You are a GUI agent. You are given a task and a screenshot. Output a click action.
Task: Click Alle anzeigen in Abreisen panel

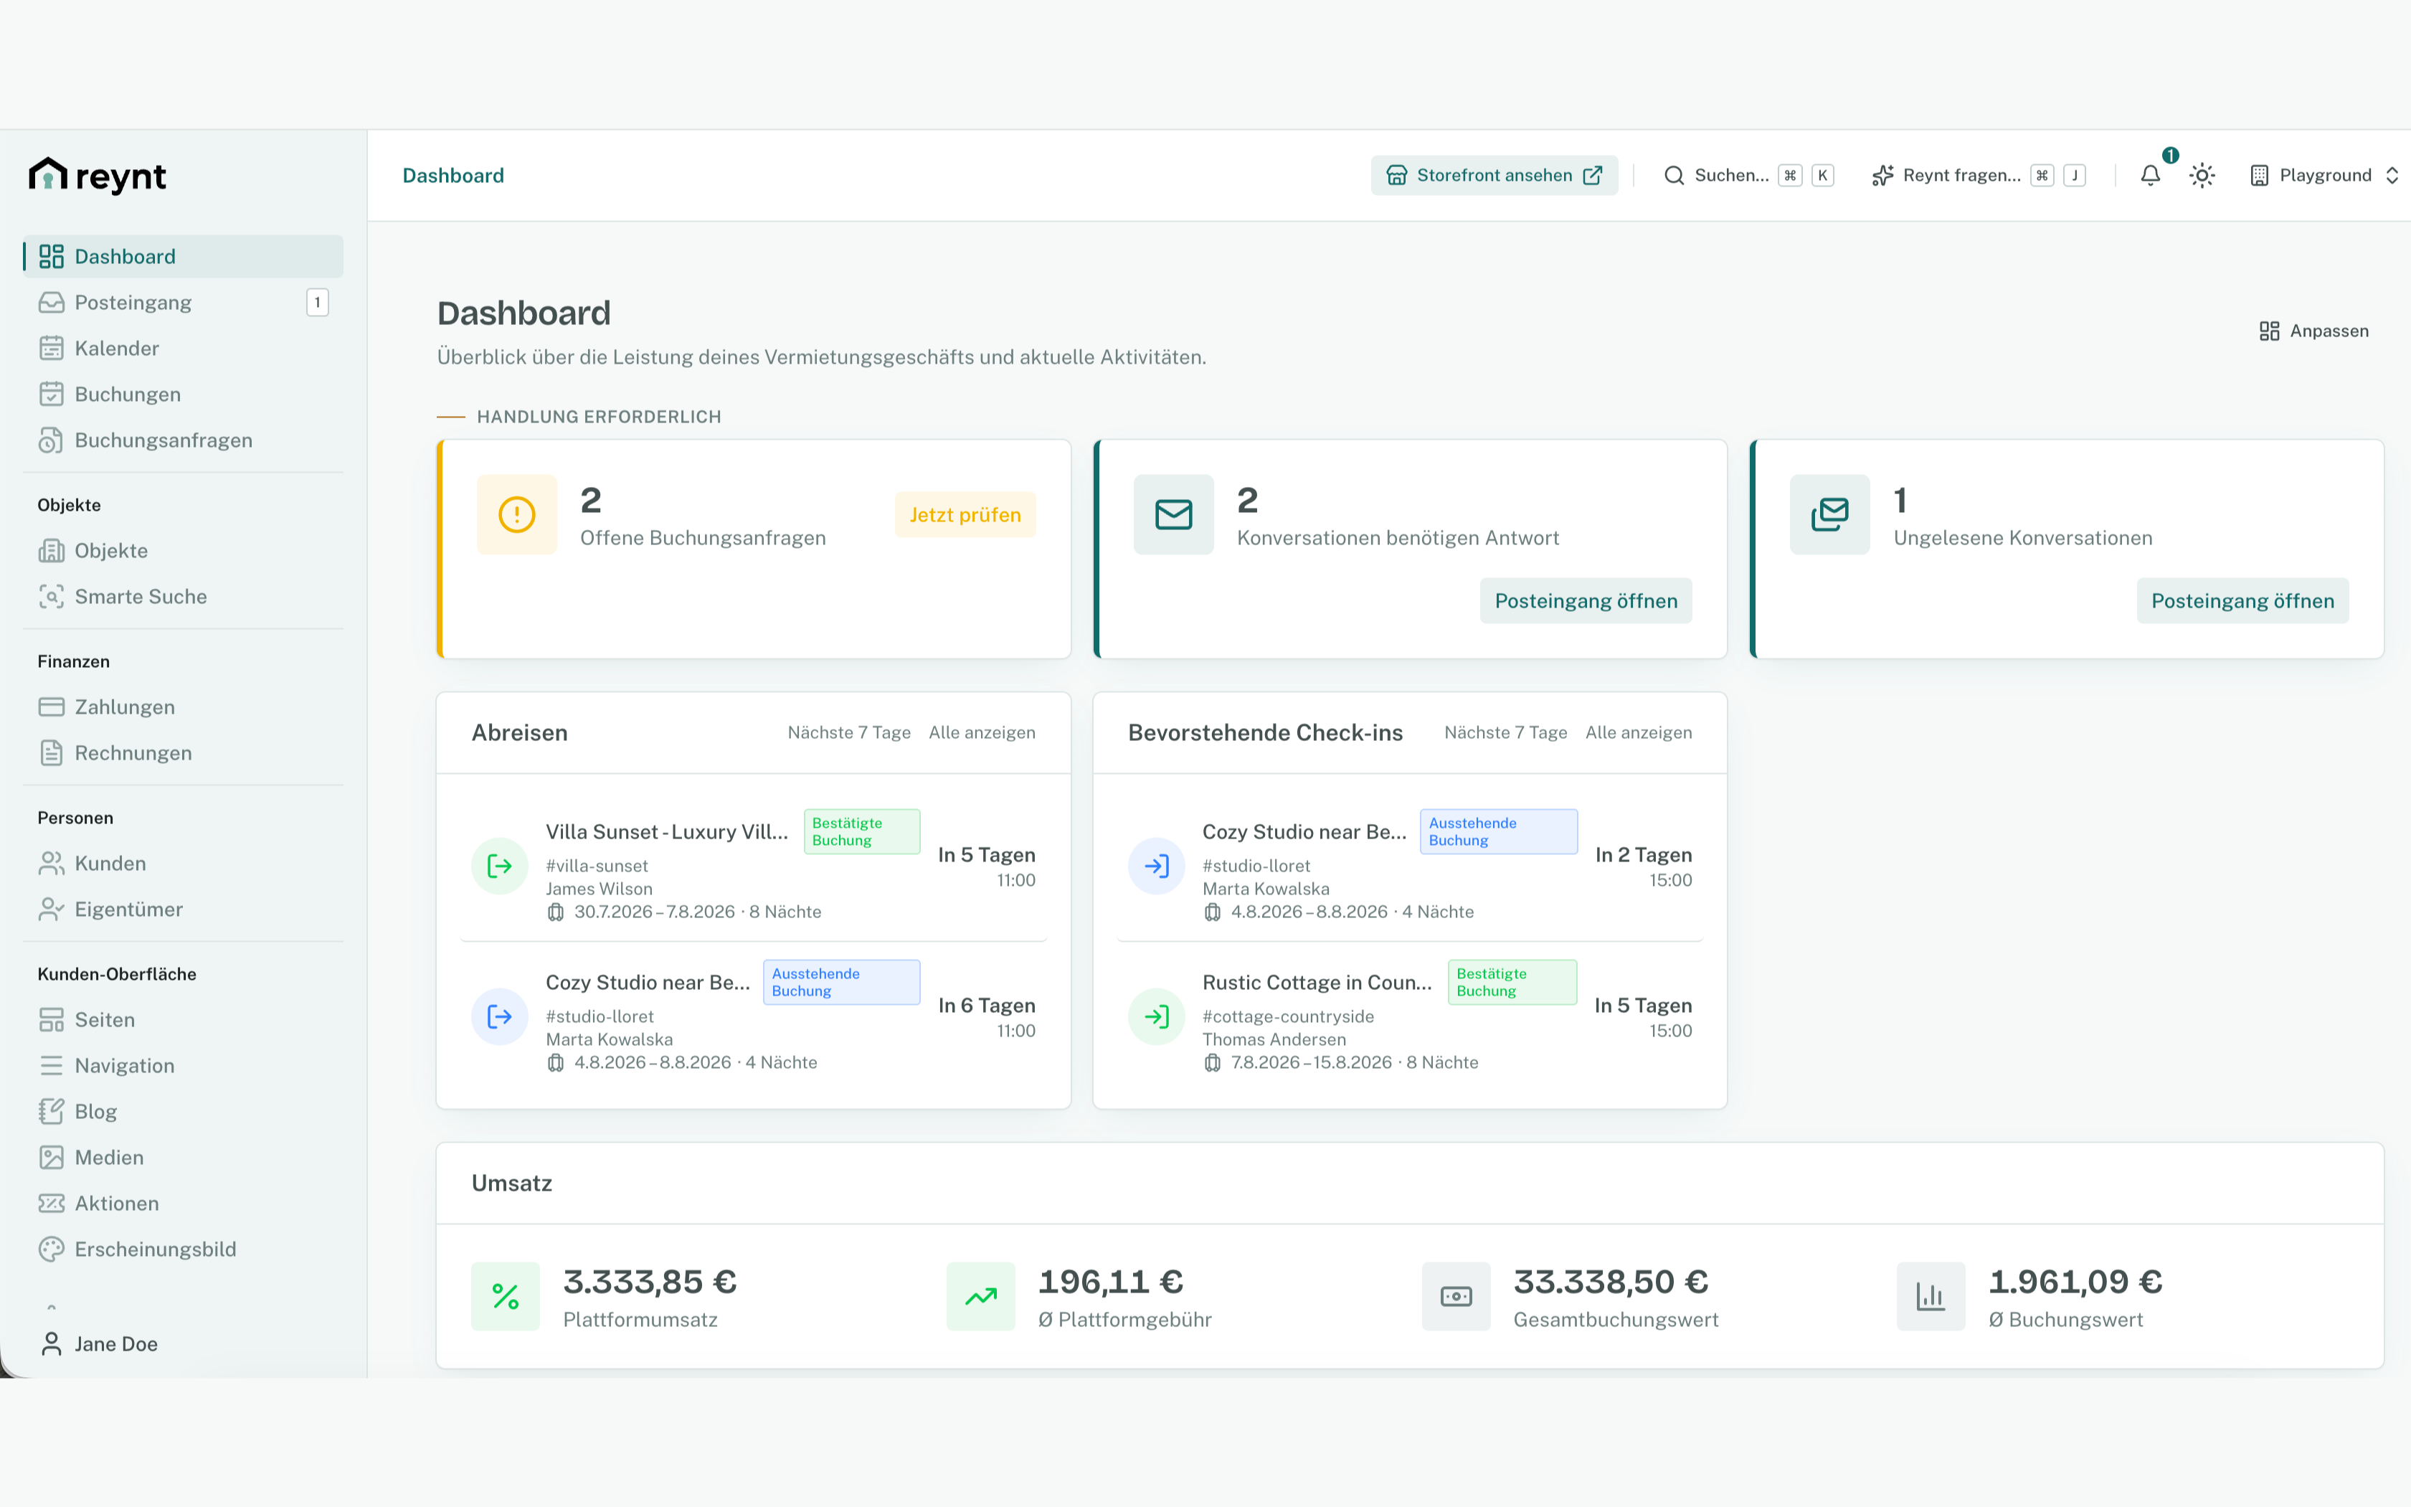coord(981,732)
